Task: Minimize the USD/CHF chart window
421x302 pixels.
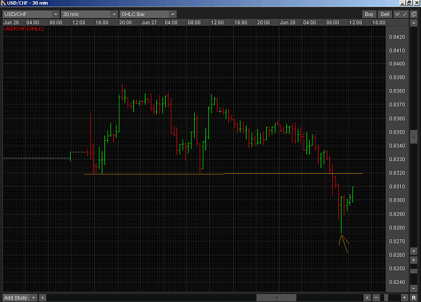Action: (x=402, y=3)
